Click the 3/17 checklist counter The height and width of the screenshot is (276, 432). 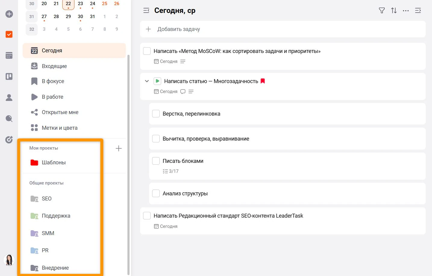coord(171,171)
